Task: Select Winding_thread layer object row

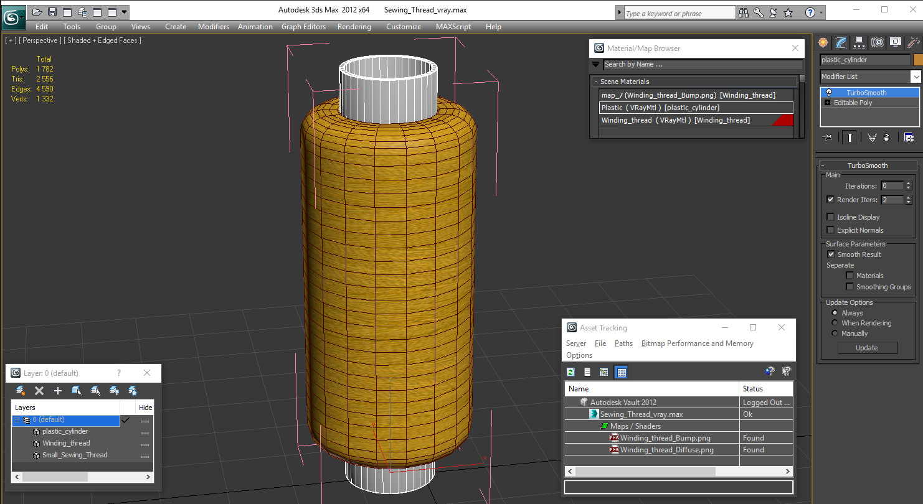Action: point(66,443)
